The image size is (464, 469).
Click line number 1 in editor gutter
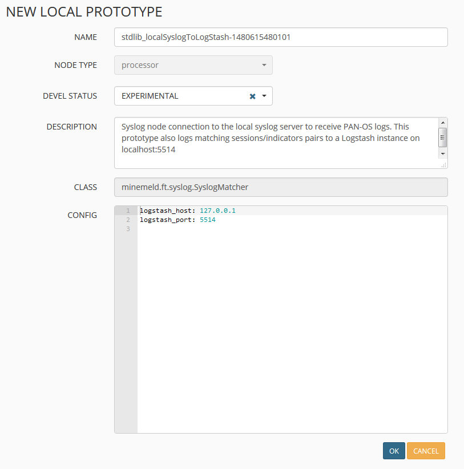click(x=128, y=211)
